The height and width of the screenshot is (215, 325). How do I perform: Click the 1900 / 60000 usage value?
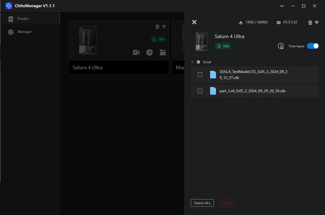click(x=256, y=22)
